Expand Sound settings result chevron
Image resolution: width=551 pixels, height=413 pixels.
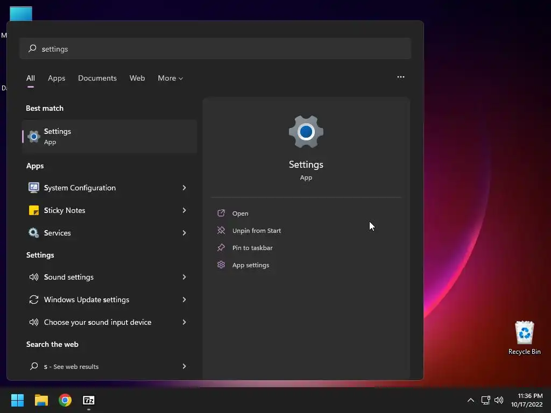click(184, 277)
